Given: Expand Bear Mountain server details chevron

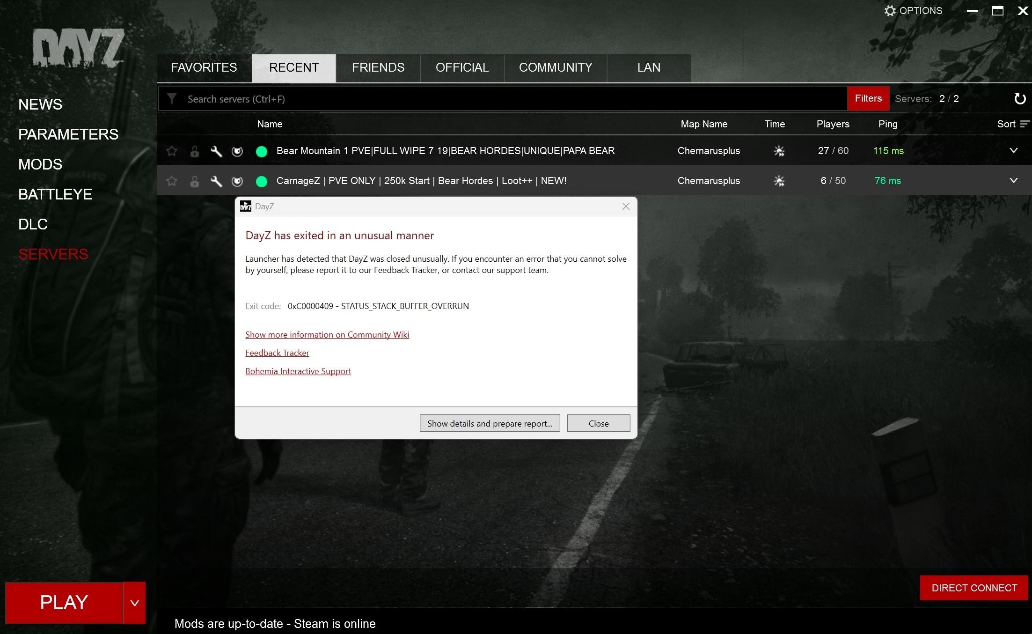Looking at the screenshot, I should click(x=1013, y=150).
